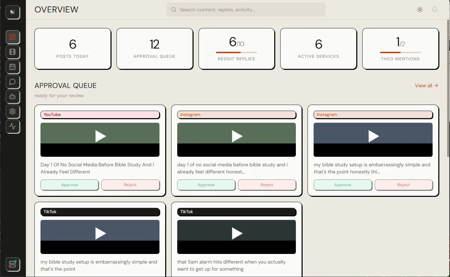The width and height of the screenshot is (450, 277).
Task: Click the Posts Today stat card
Action: pyautogui.click(x=72, y=49)
